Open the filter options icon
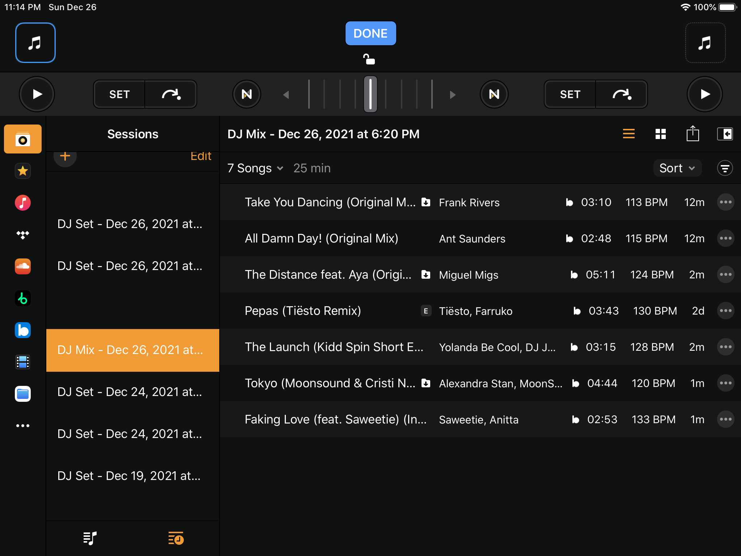The width and height of the screenshot is (741, 556). point(725,168)
